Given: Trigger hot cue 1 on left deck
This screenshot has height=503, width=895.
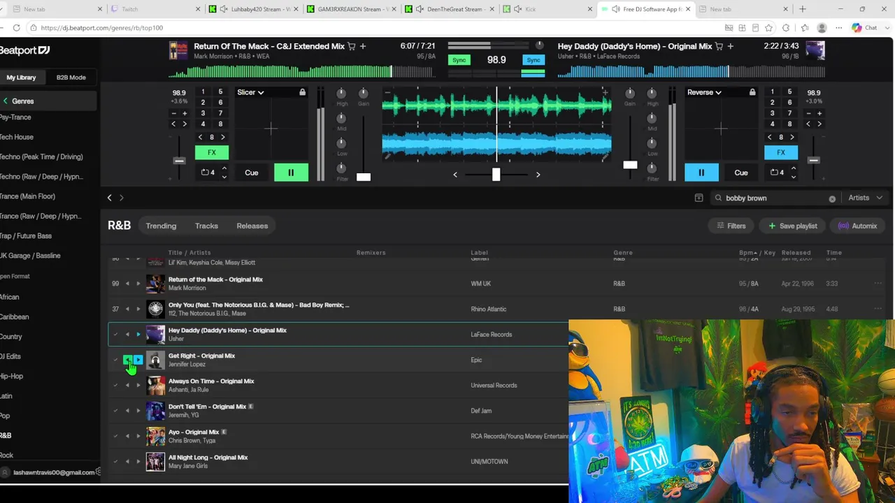Looking at the screenshot, I should (203, 92).
